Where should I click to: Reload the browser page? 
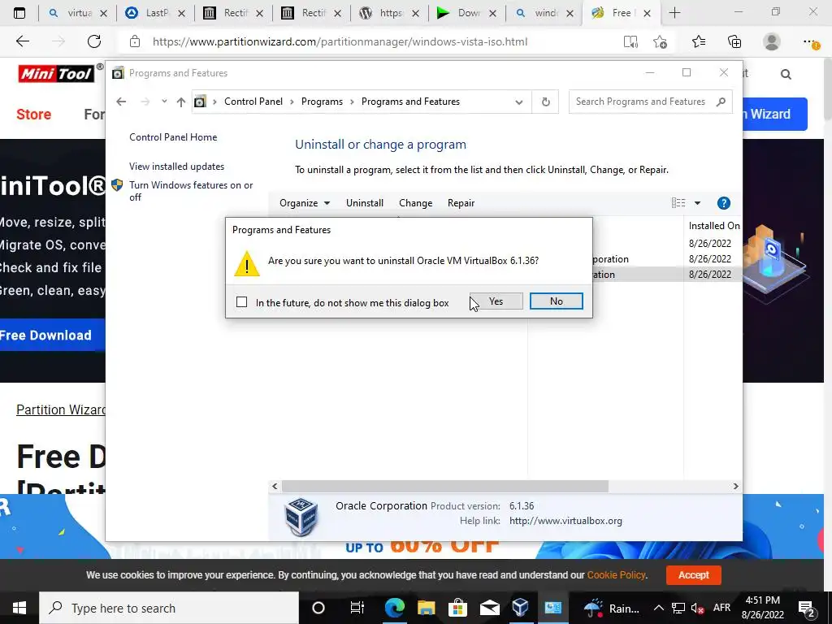[94, 41]
